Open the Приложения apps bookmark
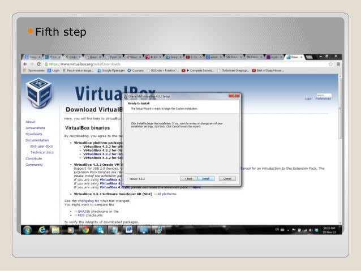 click(x=34, y=71)
